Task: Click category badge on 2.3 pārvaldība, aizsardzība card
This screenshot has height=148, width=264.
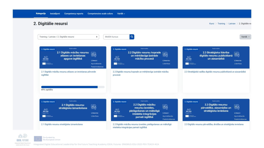Action: point(191,102)
